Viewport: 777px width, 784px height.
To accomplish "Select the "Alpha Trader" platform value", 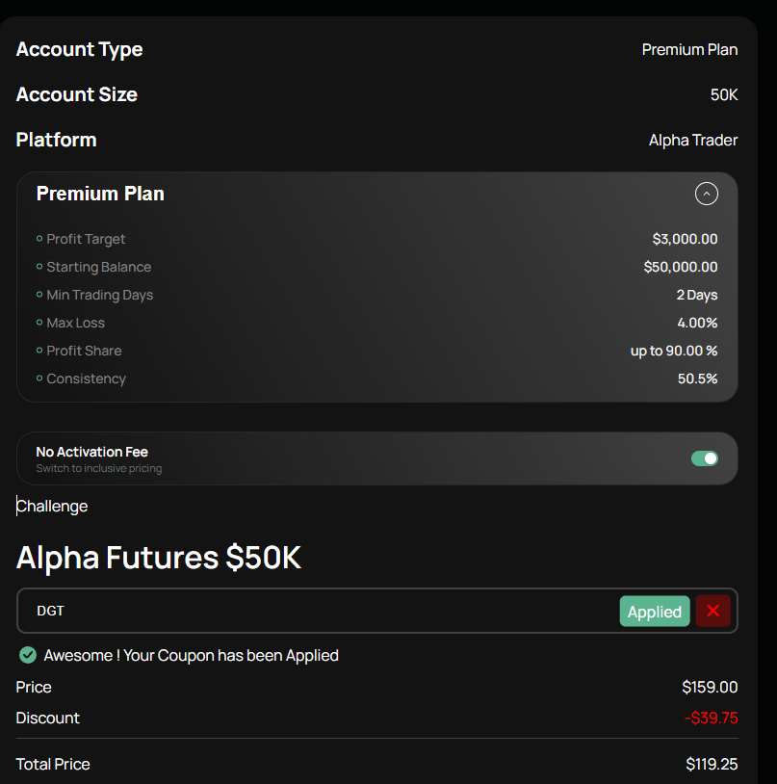I will click(x=693, y=140).
